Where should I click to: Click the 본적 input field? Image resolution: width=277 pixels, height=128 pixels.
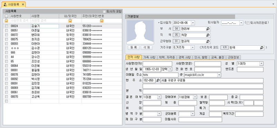click(x=203, y=92)
